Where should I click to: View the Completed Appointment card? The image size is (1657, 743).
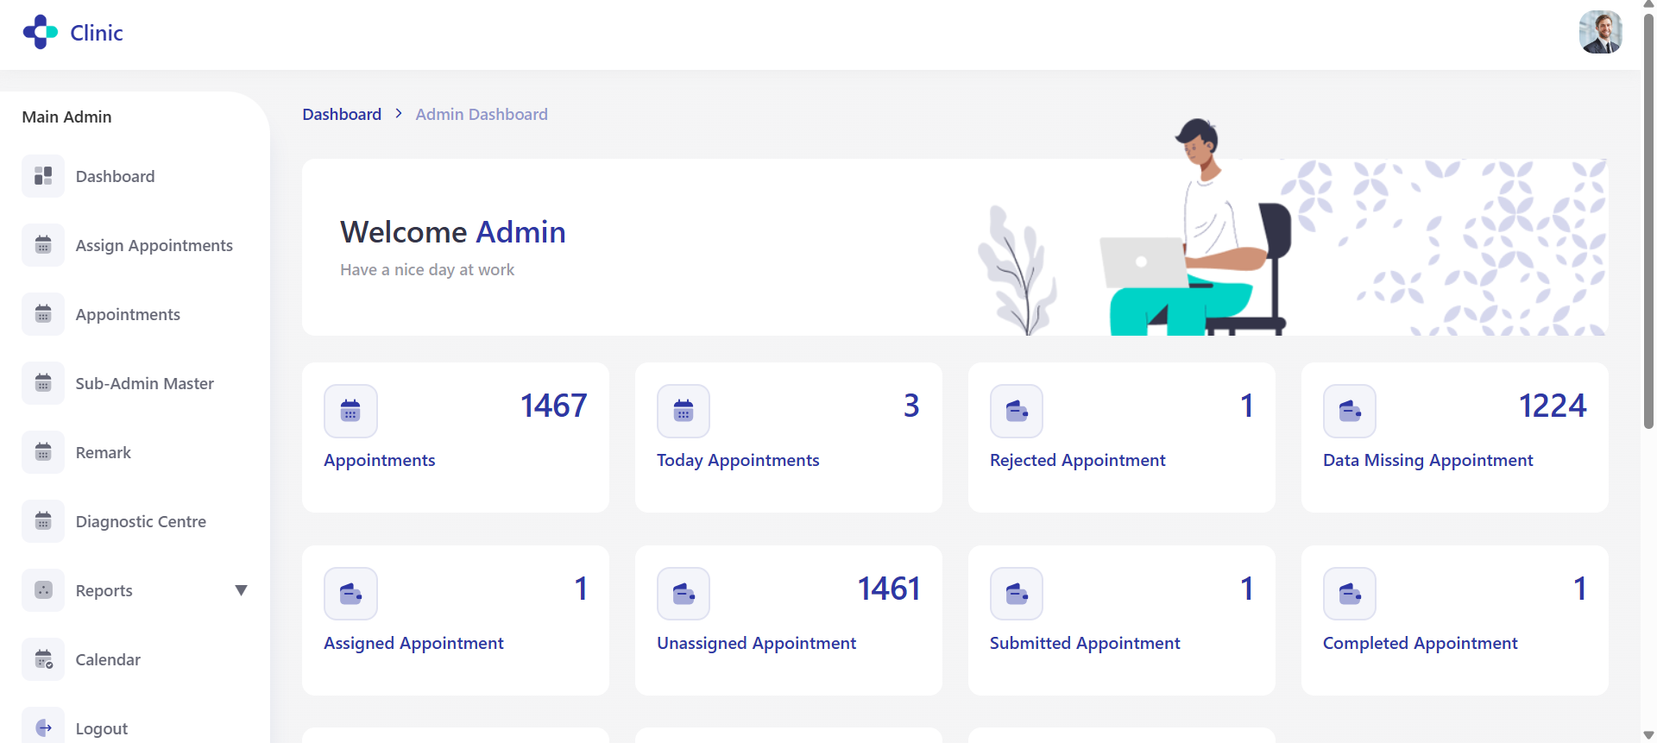(x=1420, y=643)
